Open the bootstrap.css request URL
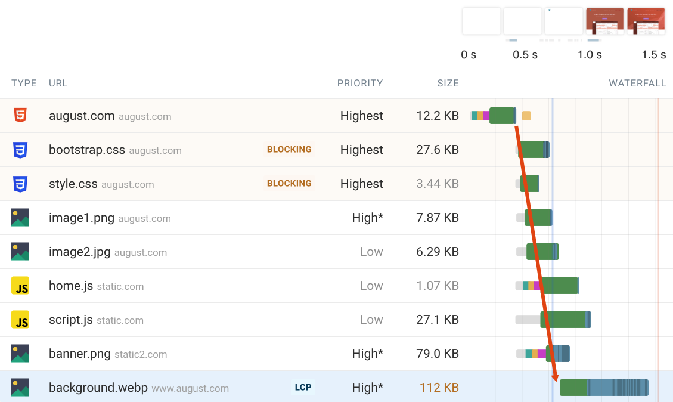This screenshot has height=402, width=673. tap(87, 150)
